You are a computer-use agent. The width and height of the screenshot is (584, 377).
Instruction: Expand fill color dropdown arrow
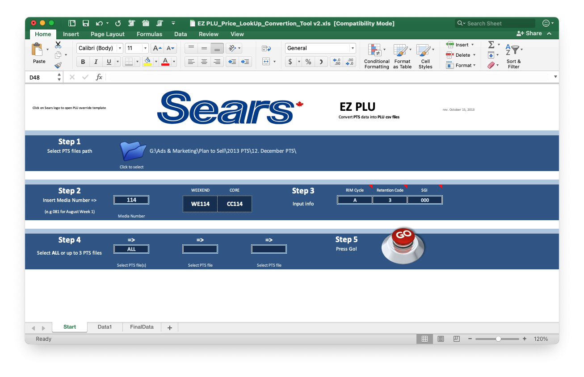(156, 62)
